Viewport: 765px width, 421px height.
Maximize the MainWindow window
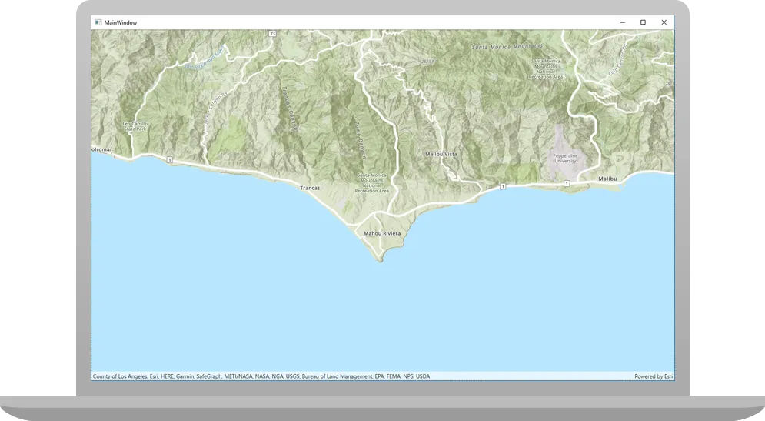coord(643,22)
